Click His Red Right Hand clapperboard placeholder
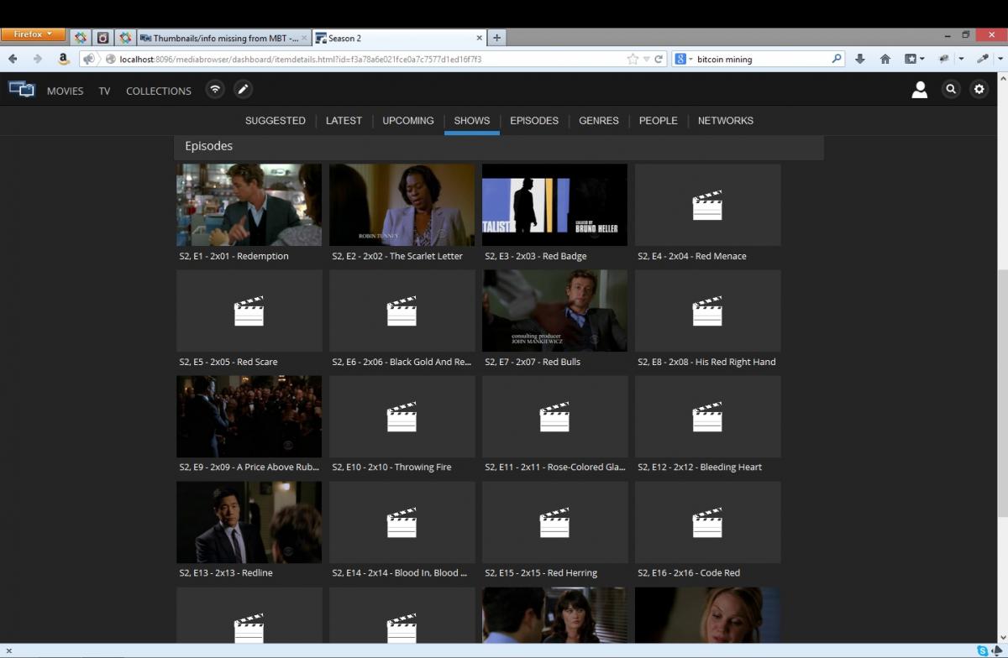1008x658 pixels. click(707, 311)
